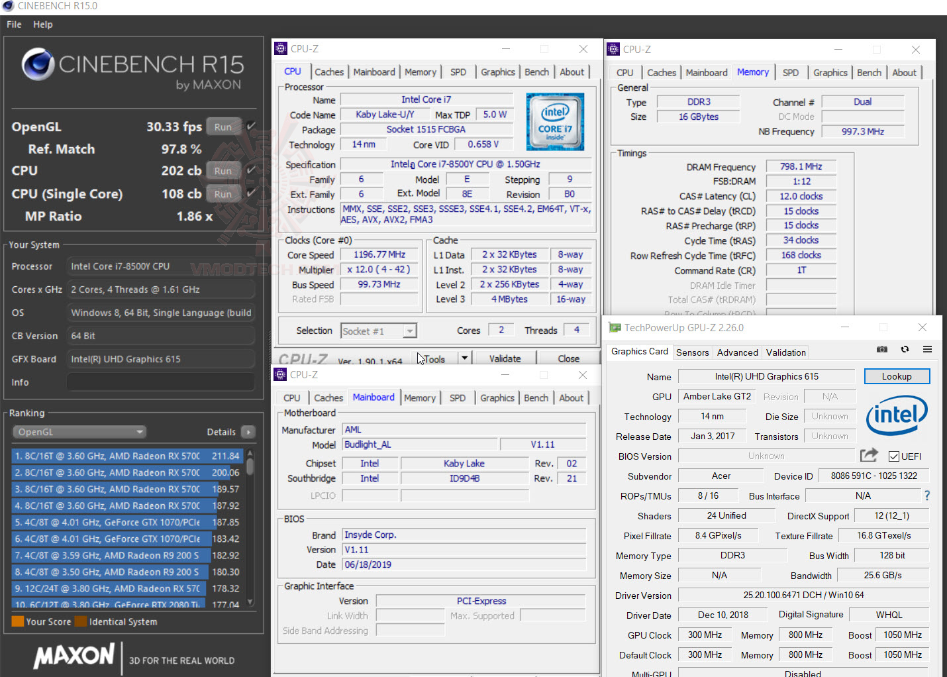
Task: Select ranking row 1 scoring 211.84
Action: pos(128,456)
